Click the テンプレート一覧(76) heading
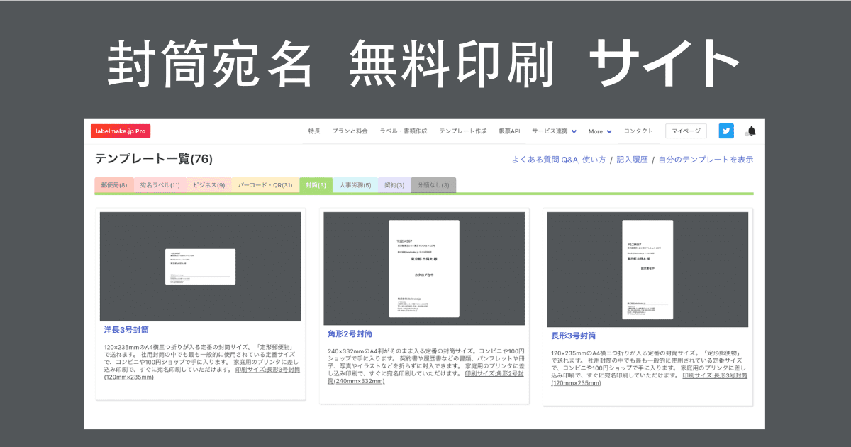 pyautogui.click(x=154, y=160)
